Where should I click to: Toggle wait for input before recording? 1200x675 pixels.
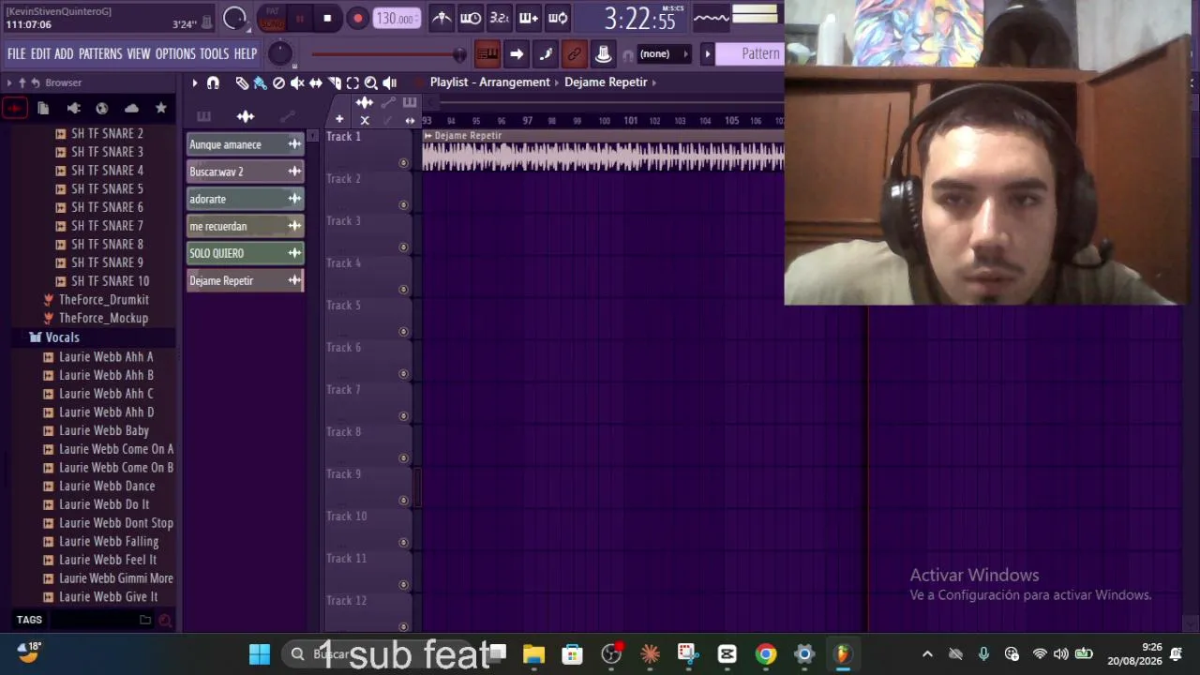471,18
